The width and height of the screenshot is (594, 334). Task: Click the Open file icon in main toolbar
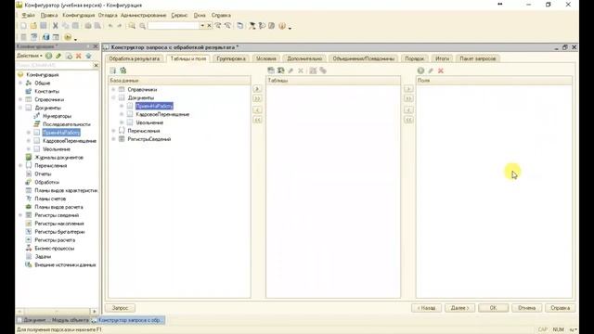tap(33, 26)
